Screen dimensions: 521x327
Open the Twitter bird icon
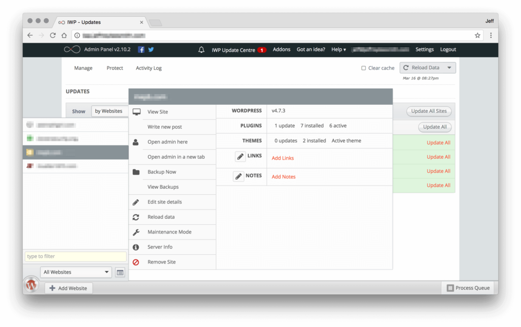click(151, 49)
